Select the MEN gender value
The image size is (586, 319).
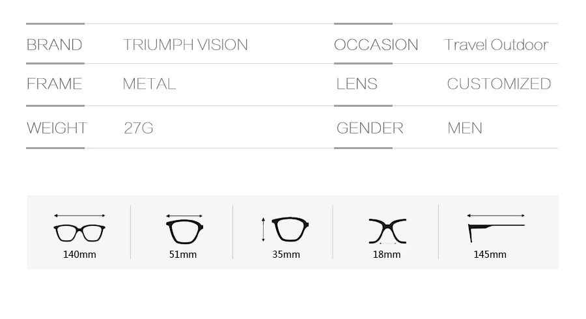465,128
